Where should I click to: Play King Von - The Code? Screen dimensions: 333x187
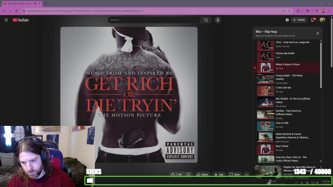pyautogui.click(x=286, y=159)
